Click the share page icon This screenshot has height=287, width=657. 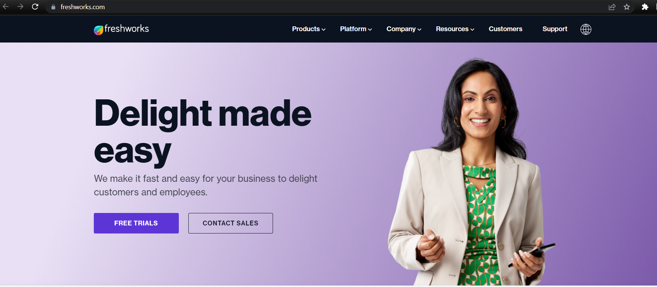(x=612, y=7)
